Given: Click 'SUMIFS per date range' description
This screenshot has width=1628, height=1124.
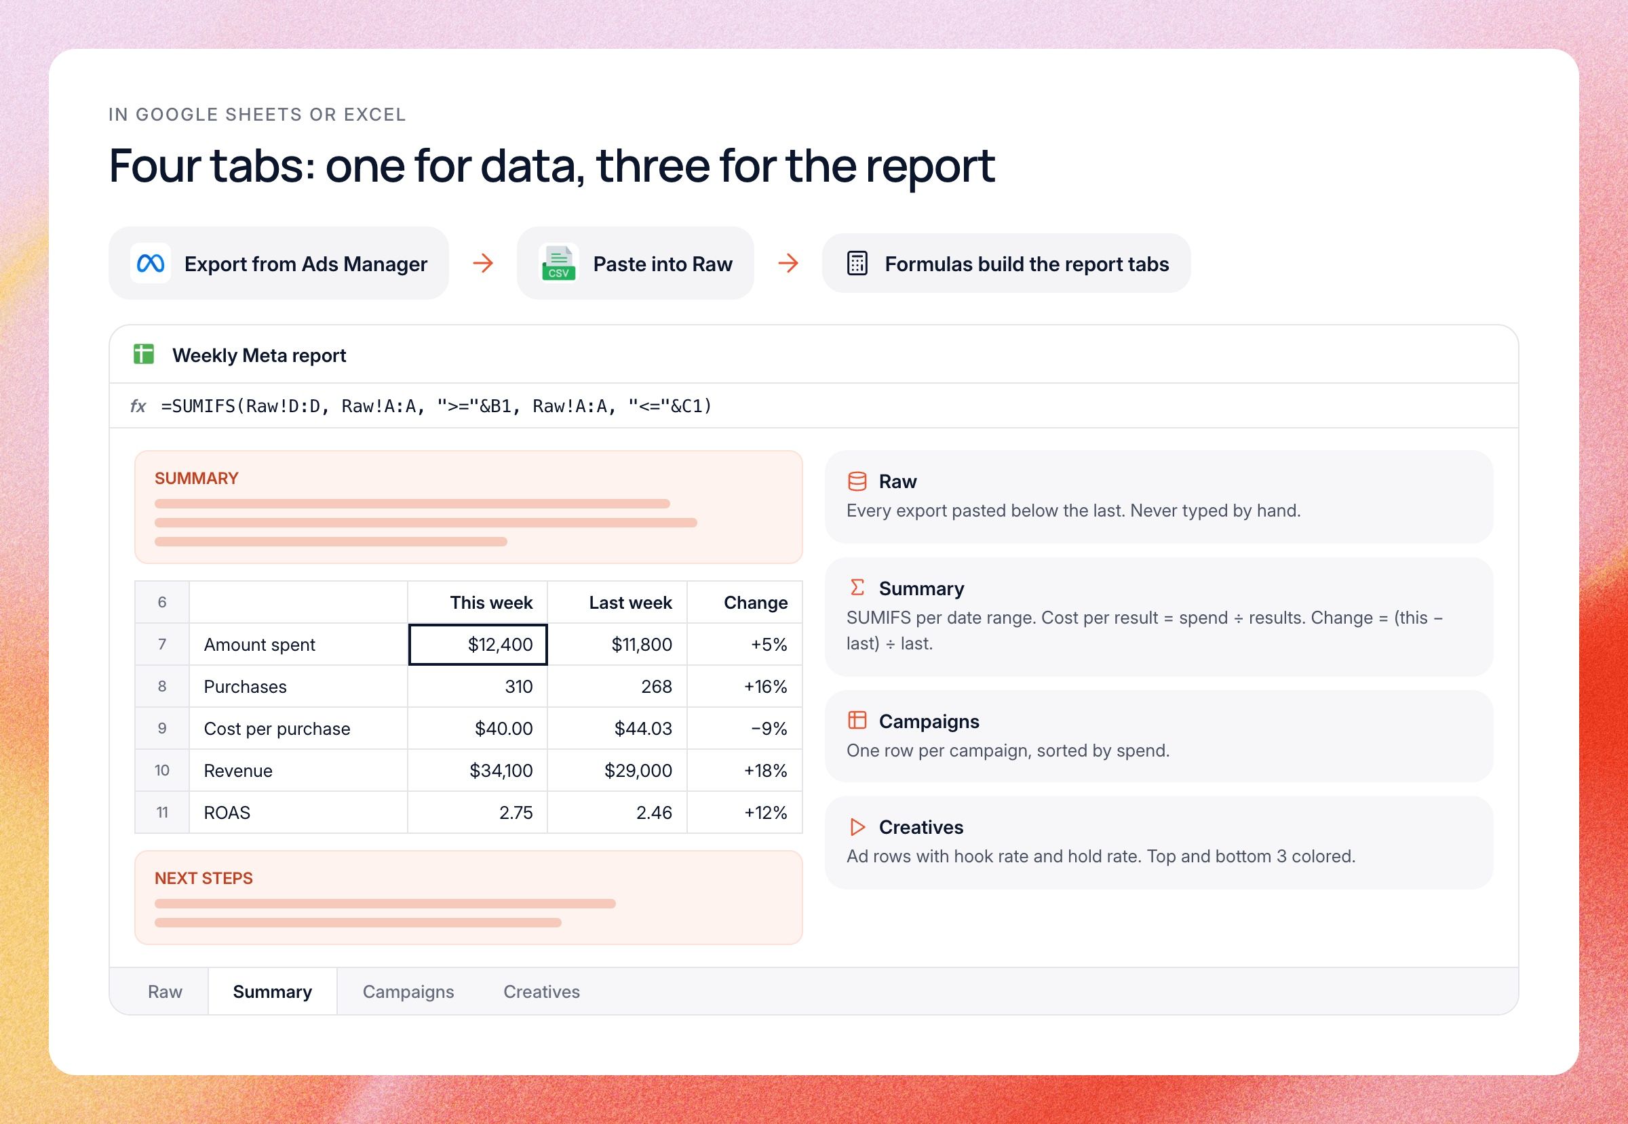Looking at the screenshot, I should (1144, 630).
